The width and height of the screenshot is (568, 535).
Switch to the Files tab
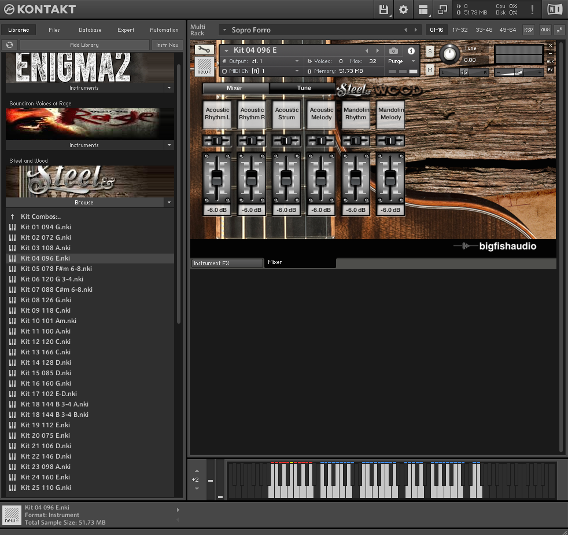click(x=54, y=30)
